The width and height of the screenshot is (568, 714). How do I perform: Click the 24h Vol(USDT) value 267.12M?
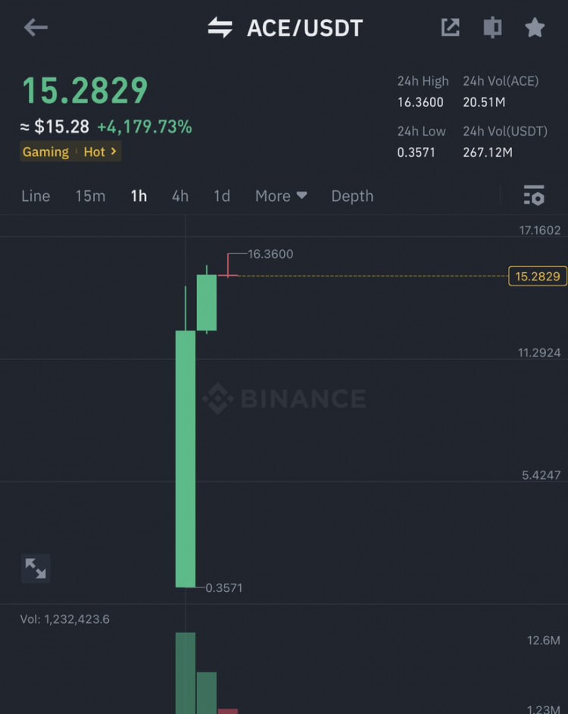pyautogui.click(x=488, y=152)
